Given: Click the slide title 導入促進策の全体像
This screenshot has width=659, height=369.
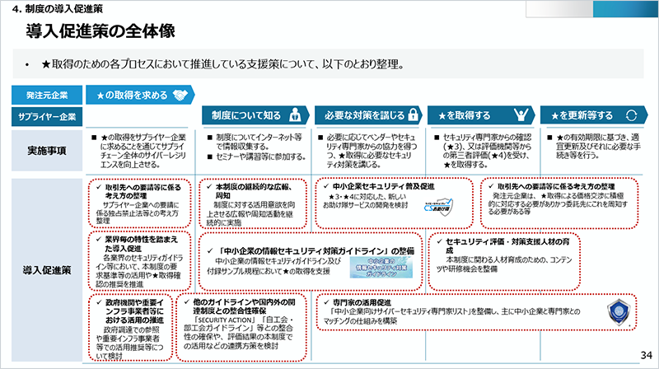Looking at the screenshot, I should click(x=100, y=31).
